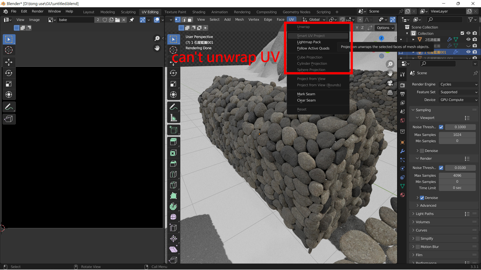
Task: Open the File menu
Action: [14, 11]
